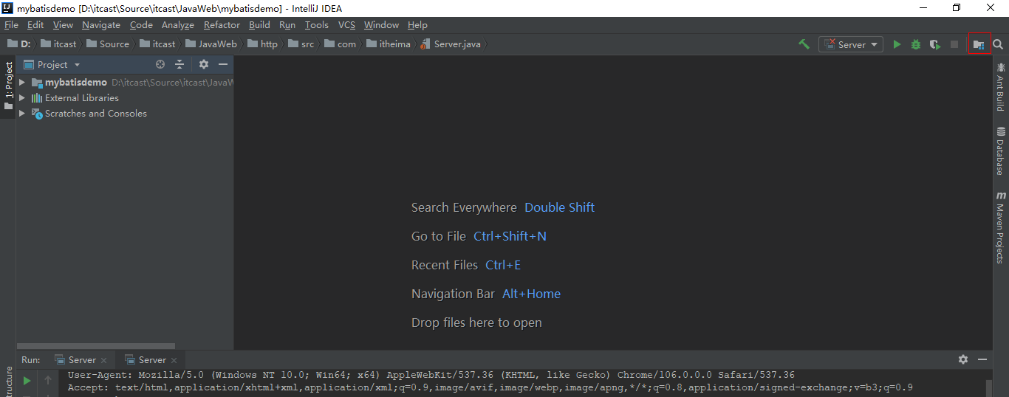1009x397 pixels.
Task: Click the com breadcrumb folder
Action: [x=341, y=44]
